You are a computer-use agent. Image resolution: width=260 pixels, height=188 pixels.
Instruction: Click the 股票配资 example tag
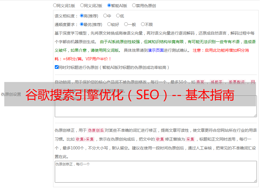237,82
